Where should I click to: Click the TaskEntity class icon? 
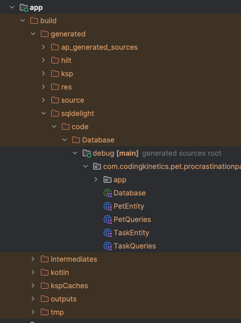click(108, 233)
